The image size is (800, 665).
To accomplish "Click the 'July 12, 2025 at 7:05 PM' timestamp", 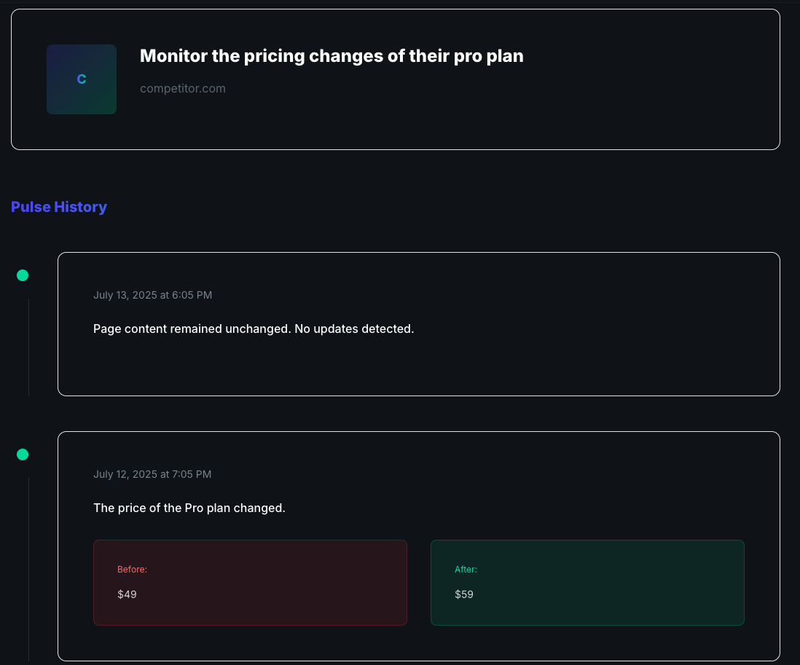I will (152, 473).
